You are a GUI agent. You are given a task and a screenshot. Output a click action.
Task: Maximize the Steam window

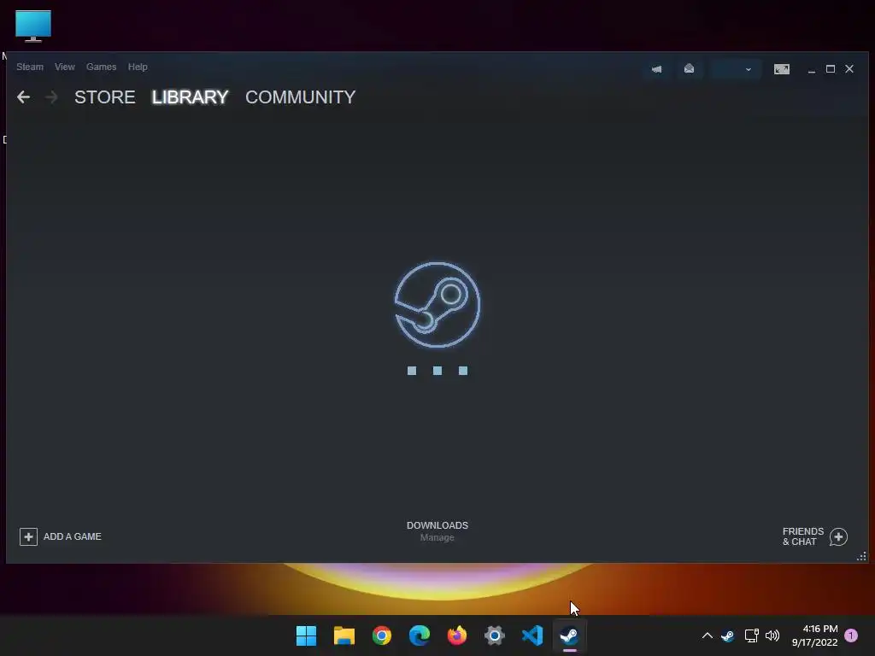pos(831,68)
